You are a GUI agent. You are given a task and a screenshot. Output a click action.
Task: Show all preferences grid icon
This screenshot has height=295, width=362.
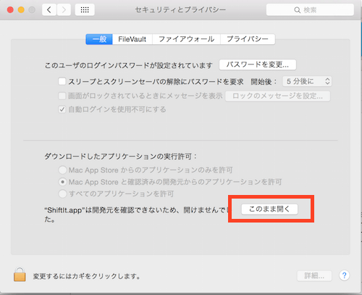[x=85, y=9]
